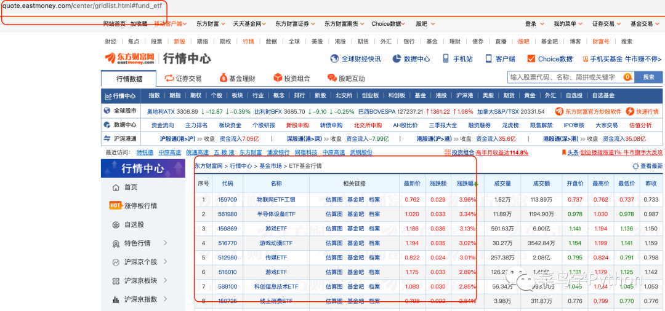
Task: Open 数据中心 pie chart icon
Action: [x=397, y=59]
